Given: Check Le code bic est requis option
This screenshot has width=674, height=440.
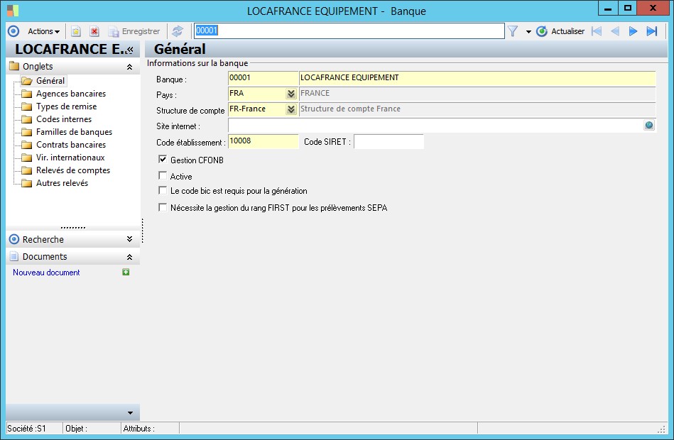Looking at the screenshot, I should pyautogui.click(x=163, y=190).
